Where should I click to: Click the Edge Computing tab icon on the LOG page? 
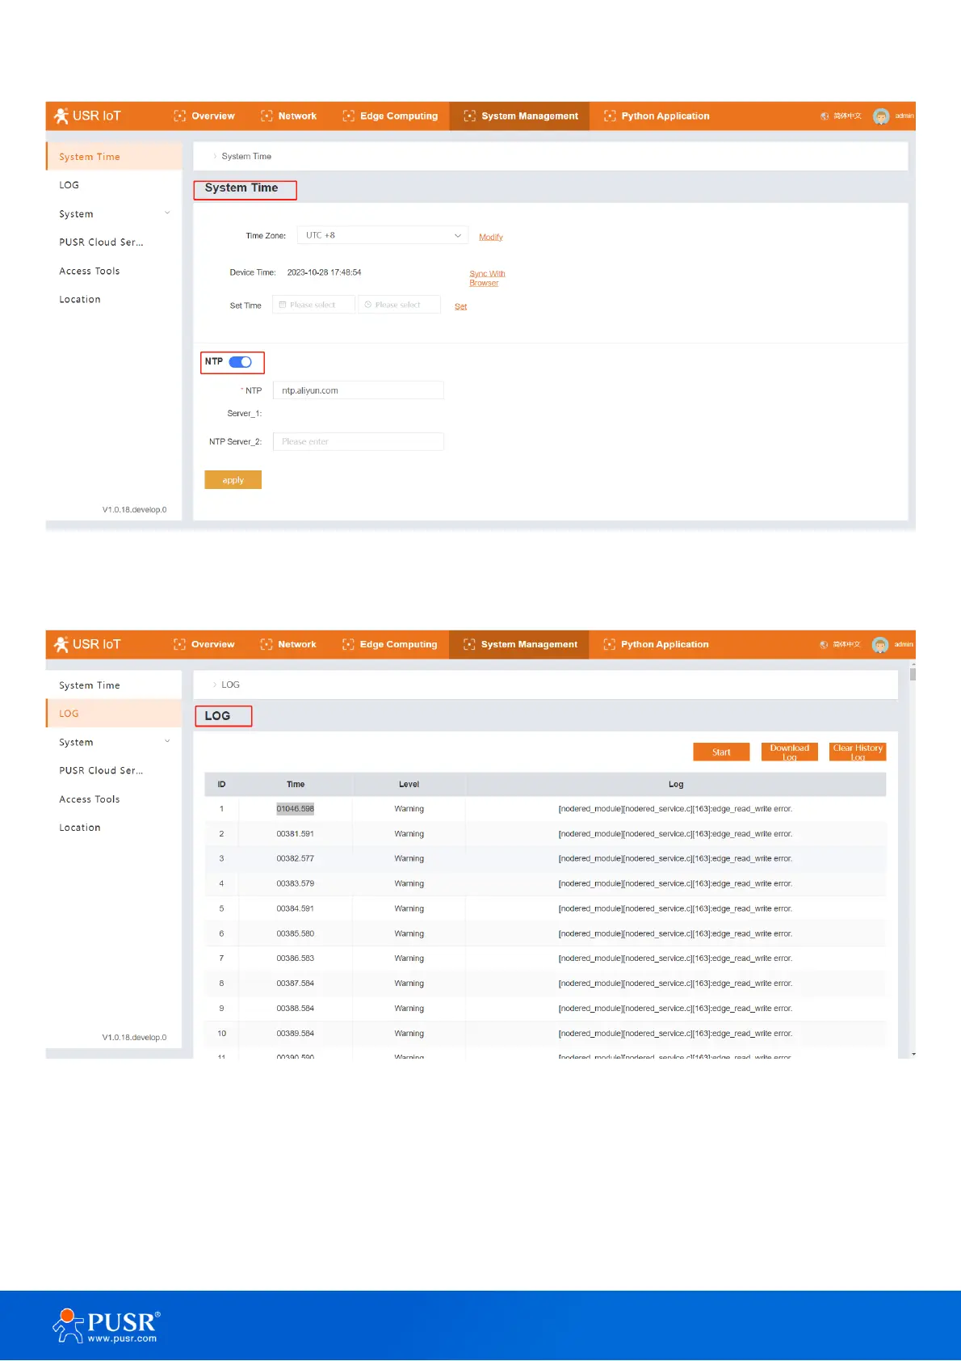349,645
